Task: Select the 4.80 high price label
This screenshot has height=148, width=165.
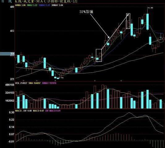Action: coord(151,8)
